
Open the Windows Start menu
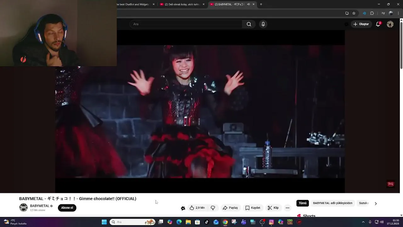104,222
